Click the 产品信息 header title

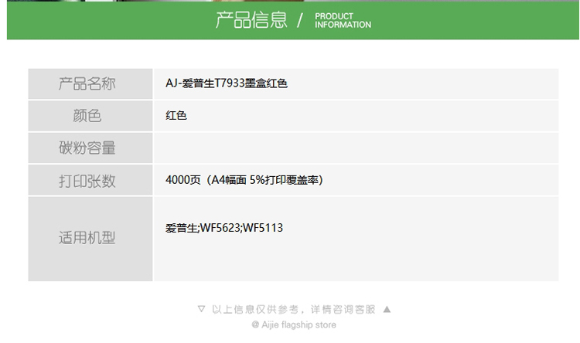(x=251, y=20)
